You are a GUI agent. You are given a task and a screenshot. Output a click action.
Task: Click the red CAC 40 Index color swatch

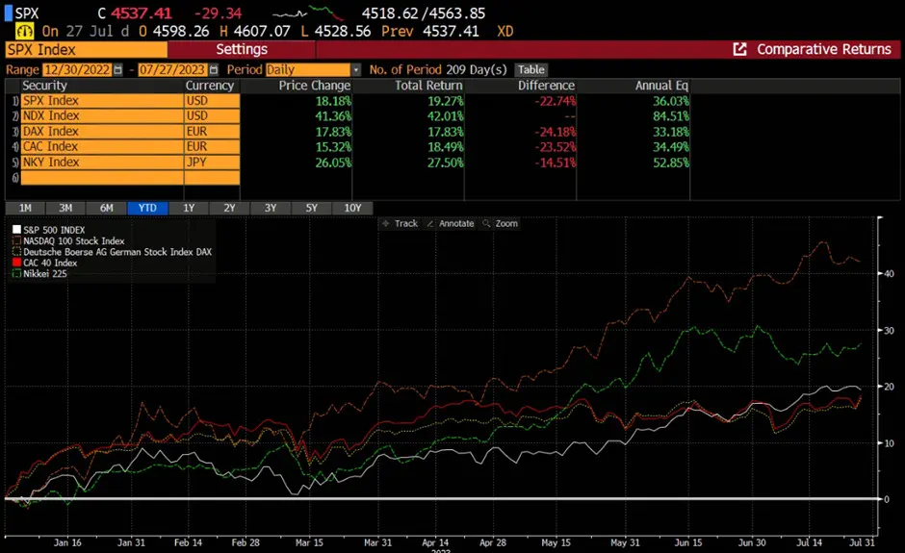click(14, 263)
